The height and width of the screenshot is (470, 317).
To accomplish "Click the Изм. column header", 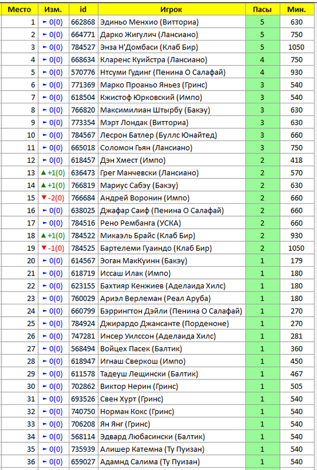I will point(53,9).
